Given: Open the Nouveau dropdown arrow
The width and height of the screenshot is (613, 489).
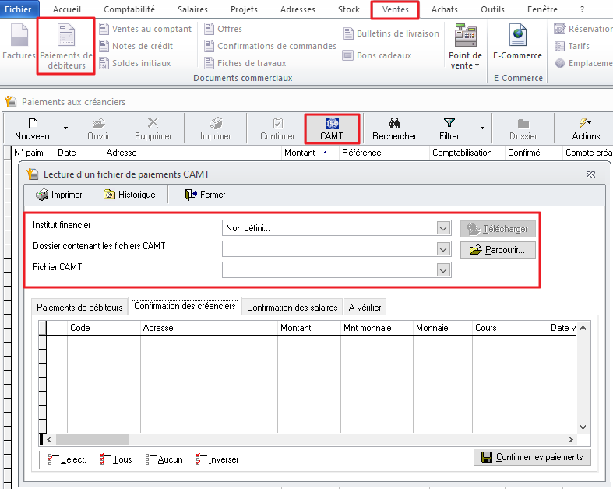Looking at the screenshot, I should tap(65, 128).
